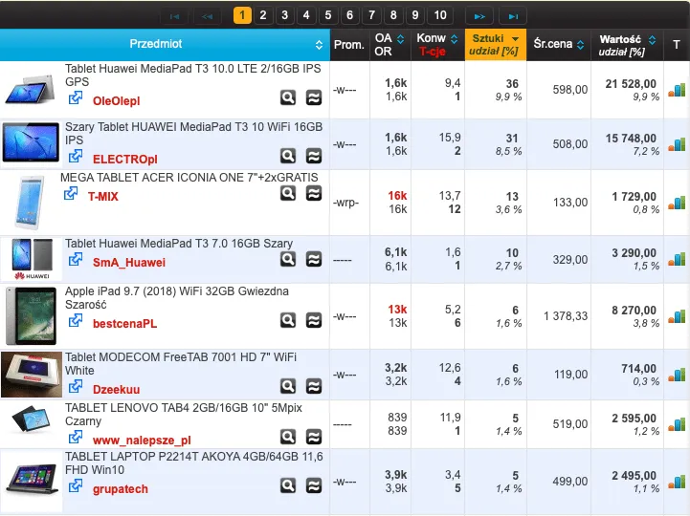Click the similar-items icon in the SmA_Huawei row
690x516 pixels.
[314, 259]
